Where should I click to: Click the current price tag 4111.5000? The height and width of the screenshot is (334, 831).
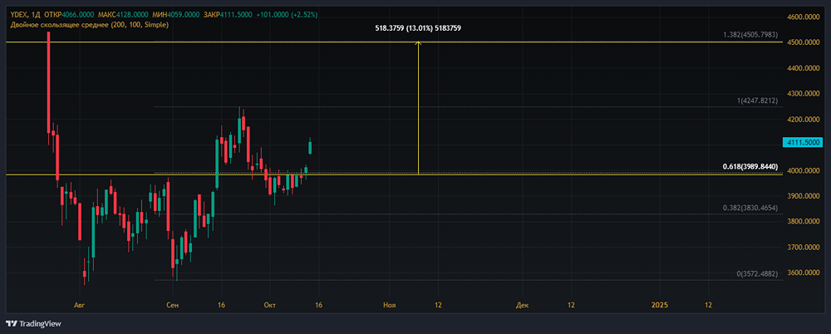[x=802, y=142]
